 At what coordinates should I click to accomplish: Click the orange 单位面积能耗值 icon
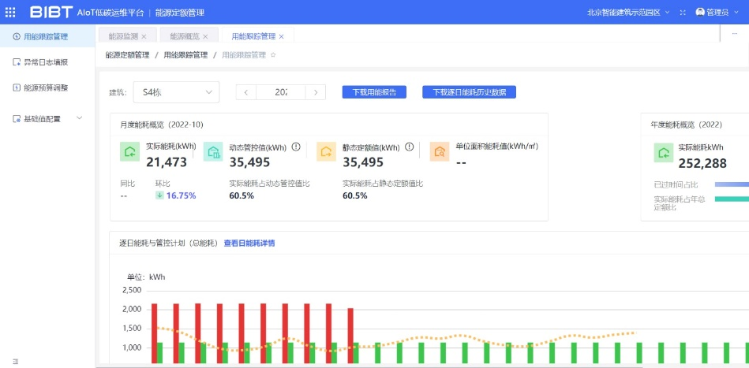[x=440, y=152]
